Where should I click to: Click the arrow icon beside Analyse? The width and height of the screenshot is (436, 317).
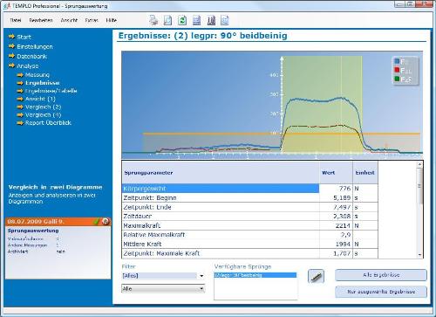[11, 65]
